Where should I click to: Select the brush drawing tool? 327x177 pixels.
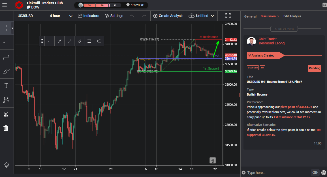click(x=6, y=72)
